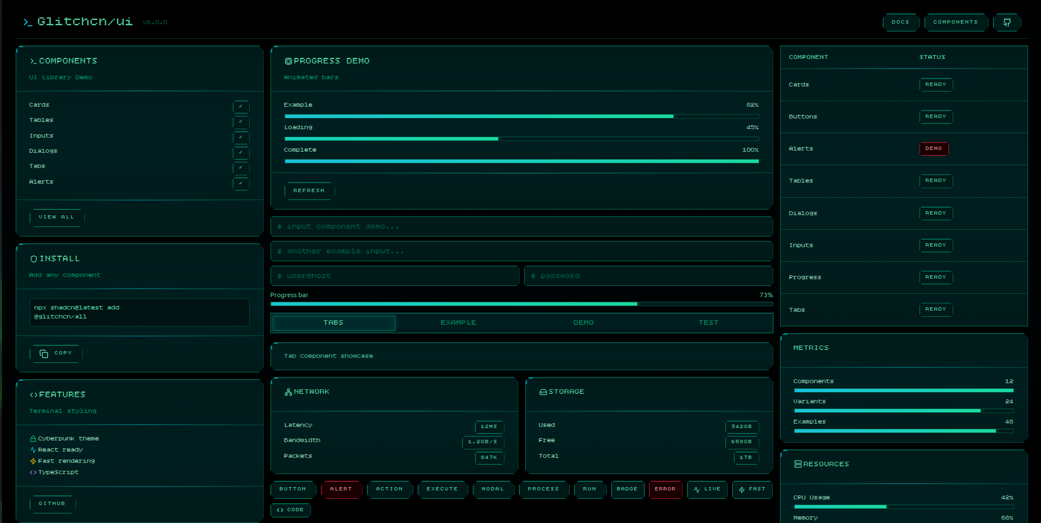This screenshot has height=523, width=1041.
Task: Click the GitHub icon in the top navigation bar
Action: pos(1007,22)
